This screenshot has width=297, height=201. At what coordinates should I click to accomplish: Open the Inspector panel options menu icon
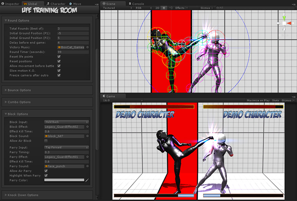point(97,4)
